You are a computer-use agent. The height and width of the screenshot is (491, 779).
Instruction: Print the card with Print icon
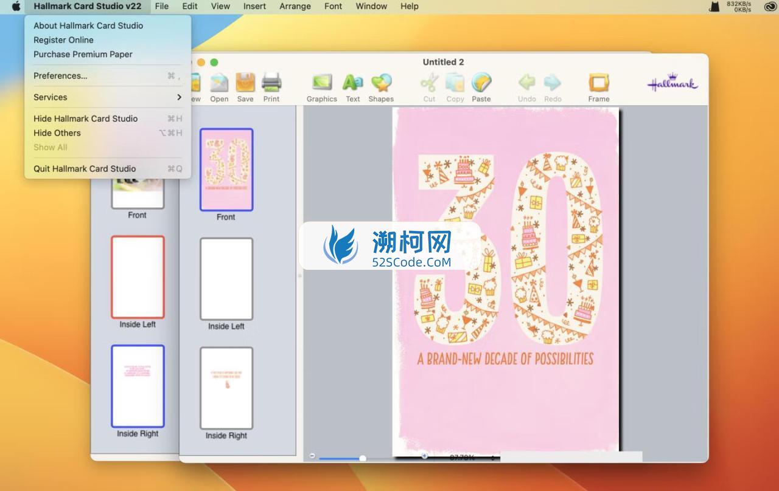(271, 87)
